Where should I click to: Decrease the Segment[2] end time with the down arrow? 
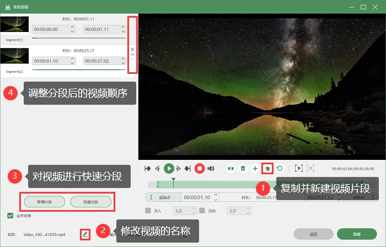(123, 63)
